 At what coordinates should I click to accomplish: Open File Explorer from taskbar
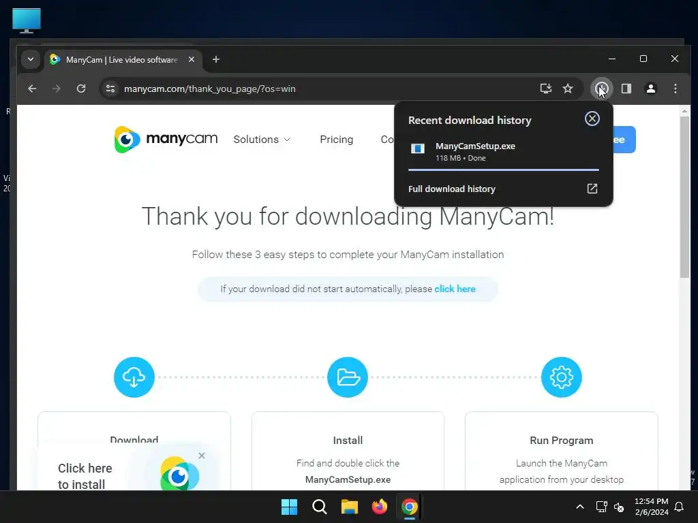pyautogui.click(x=350, y=507)
